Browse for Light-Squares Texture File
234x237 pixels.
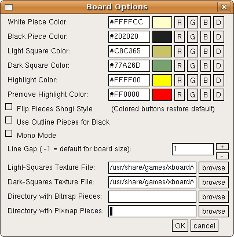[214, 168]
